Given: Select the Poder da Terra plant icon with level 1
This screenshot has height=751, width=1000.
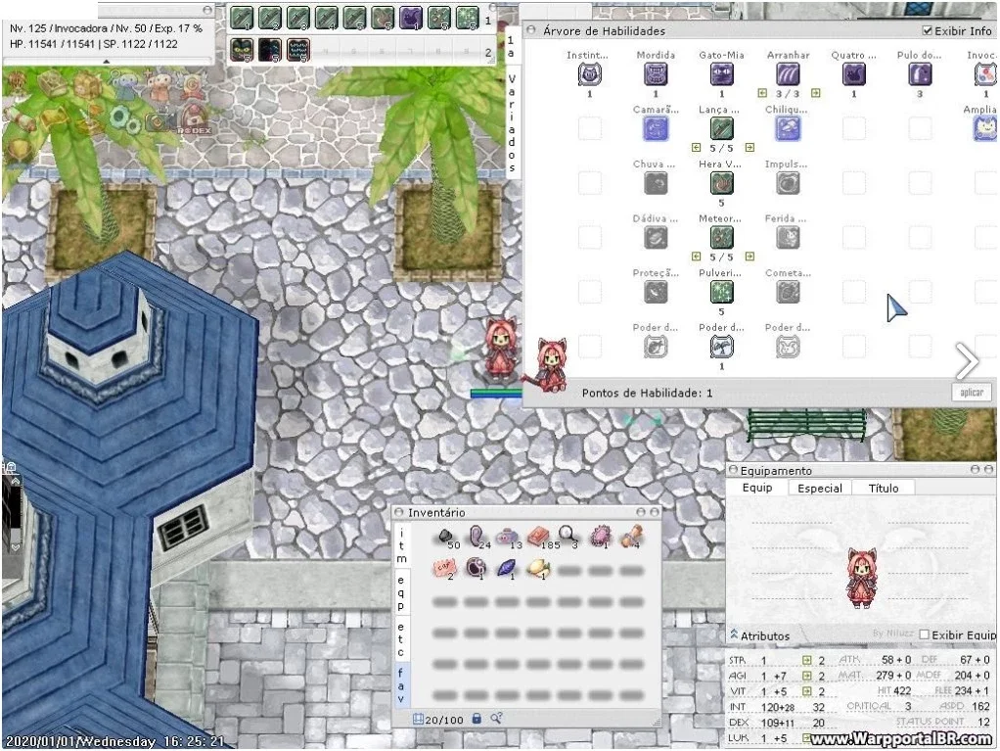Looking at the screenshot, I should tap(721, 348).
